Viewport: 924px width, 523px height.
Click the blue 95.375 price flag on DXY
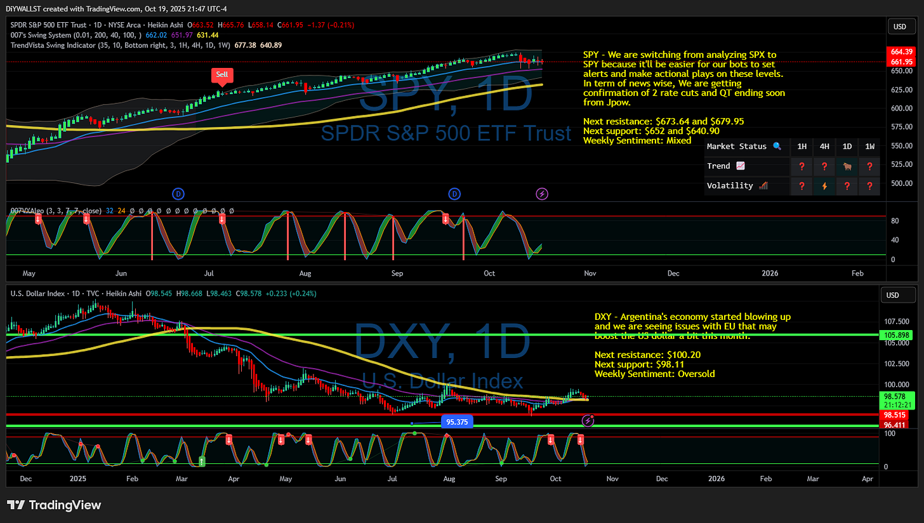pos(457,421)
